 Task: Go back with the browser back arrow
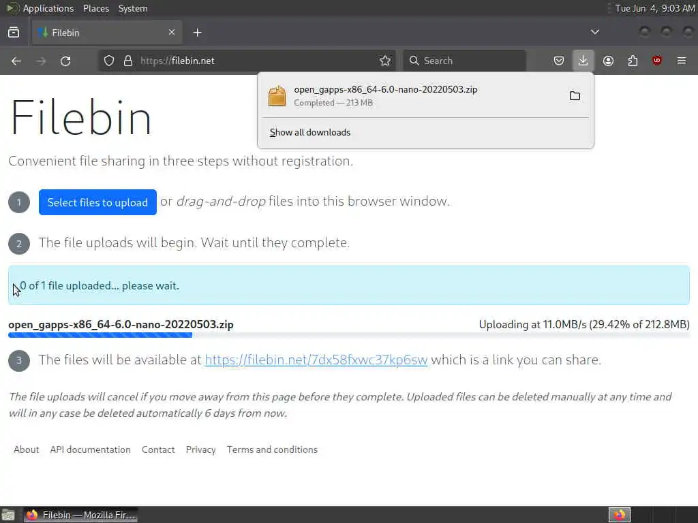16,61
